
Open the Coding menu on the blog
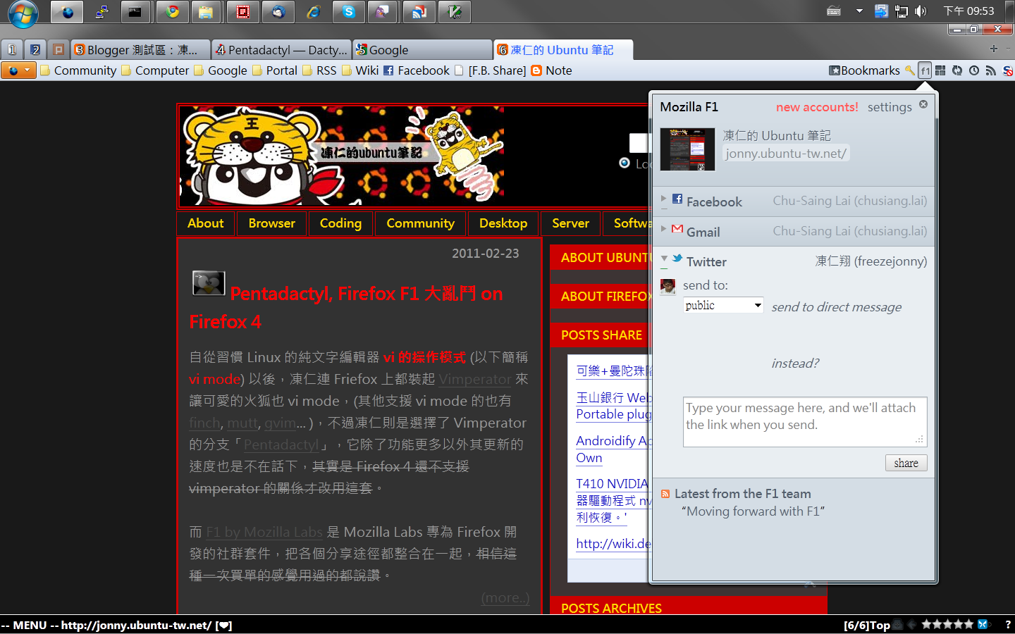(x=340, y=223)
